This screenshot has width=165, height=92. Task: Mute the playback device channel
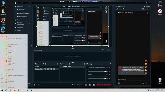[x=107, y=71]
